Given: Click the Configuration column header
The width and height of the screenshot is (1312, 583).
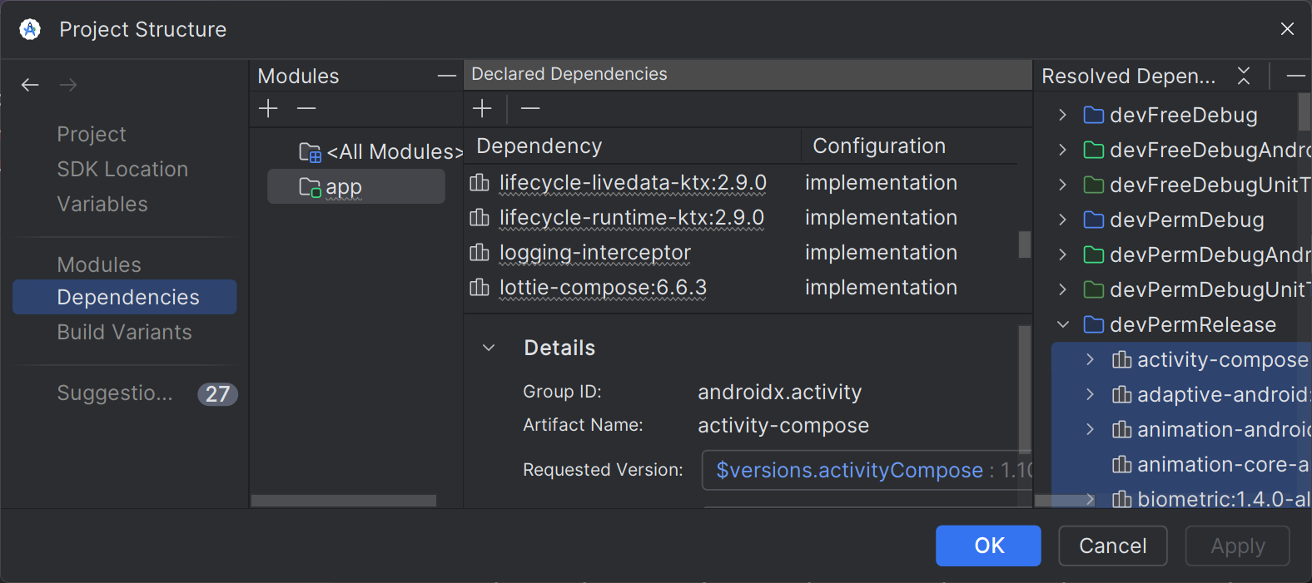Looking at the screenshot, I should click(879, 146).
